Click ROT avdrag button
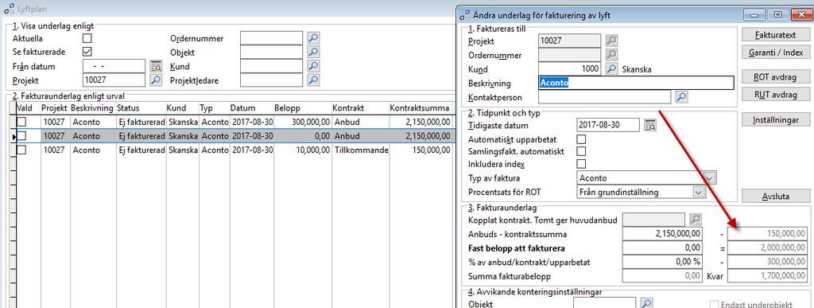The image size is (814, 308). click(776, 77)
